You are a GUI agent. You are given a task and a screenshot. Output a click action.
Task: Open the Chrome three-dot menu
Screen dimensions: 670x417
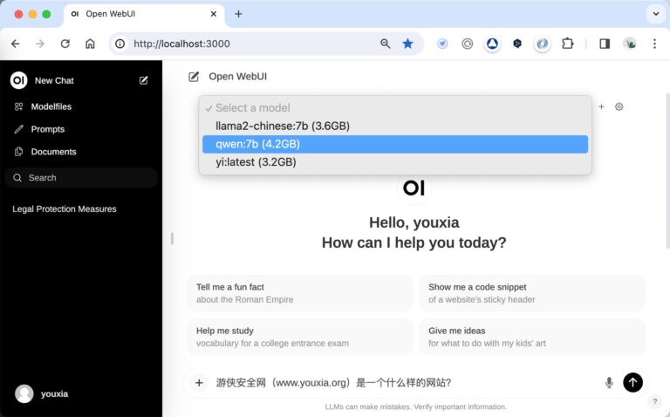pos(654,44)
